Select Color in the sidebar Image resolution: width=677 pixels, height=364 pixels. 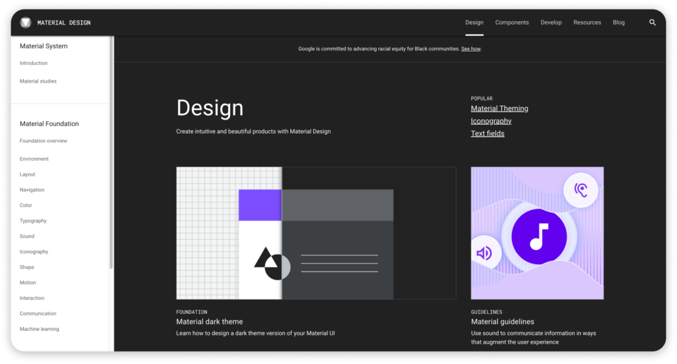(26, 205)
